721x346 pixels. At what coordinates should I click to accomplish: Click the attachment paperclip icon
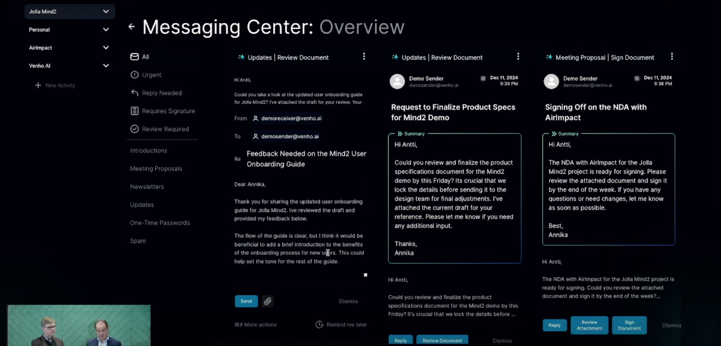pos(267,301)
